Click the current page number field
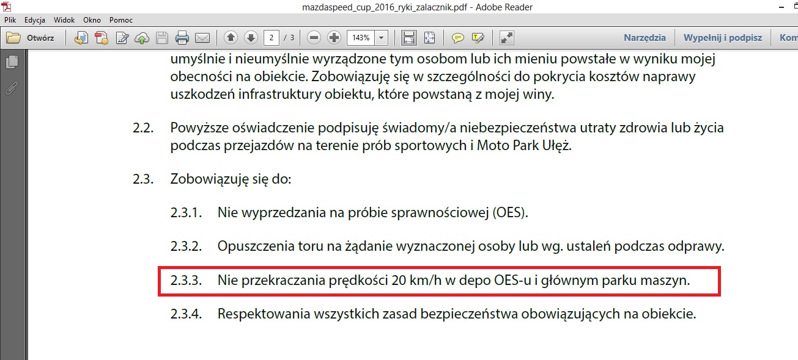 pyautogui.click(x=272, y=38)
